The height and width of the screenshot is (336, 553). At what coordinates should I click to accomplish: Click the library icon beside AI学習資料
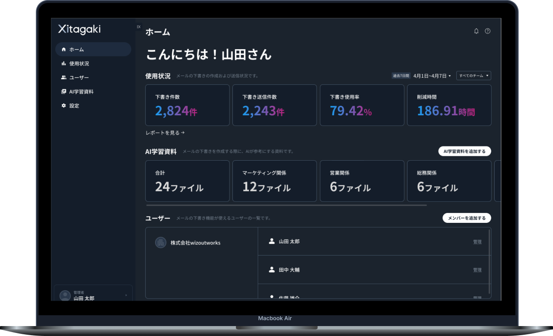coord(64,92)
